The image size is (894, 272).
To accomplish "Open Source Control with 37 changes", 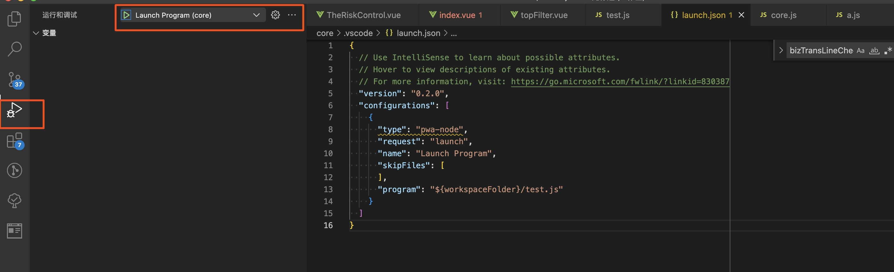I will coord(14,80).
